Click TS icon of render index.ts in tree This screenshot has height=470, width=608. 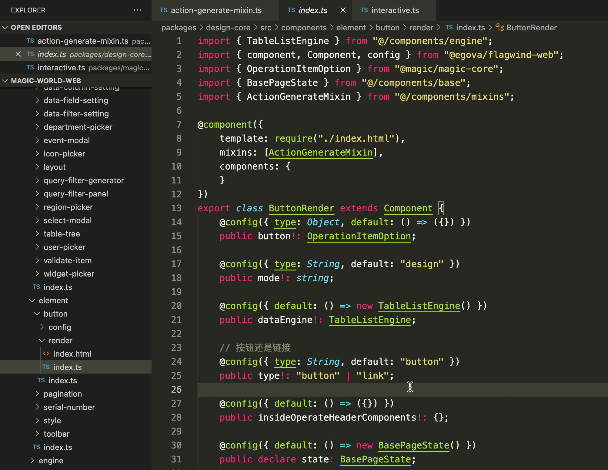(46, 367)
